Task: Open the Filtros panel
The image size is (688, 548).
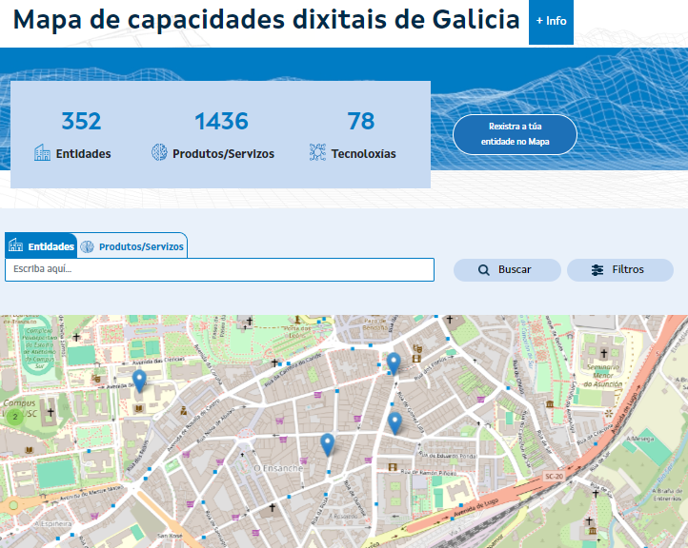Action: [620, 270]
